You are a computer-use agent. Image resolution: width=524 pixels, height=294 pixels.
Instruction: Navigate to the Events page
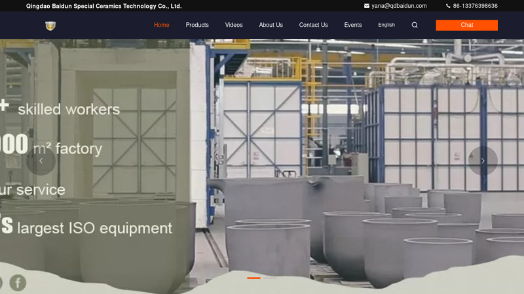(353, 25)
